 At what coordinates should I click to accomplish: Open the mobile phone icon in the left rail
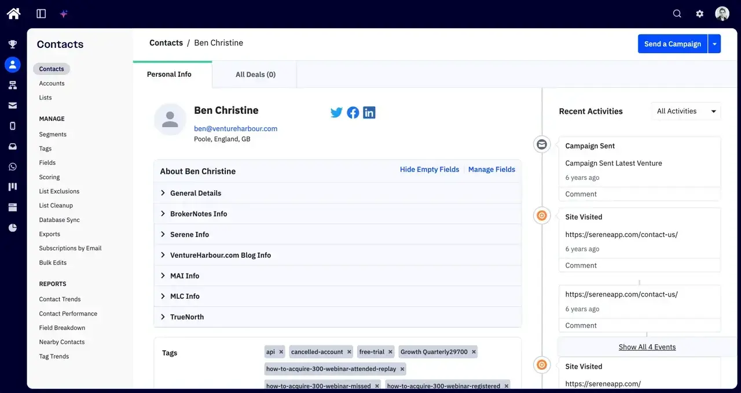point(13,125)
